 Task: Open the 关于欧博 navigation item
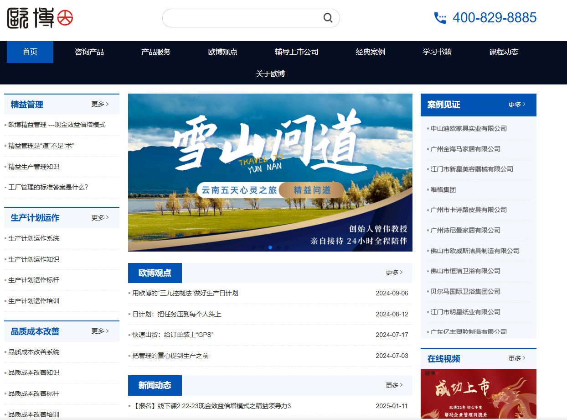(271, 73)
